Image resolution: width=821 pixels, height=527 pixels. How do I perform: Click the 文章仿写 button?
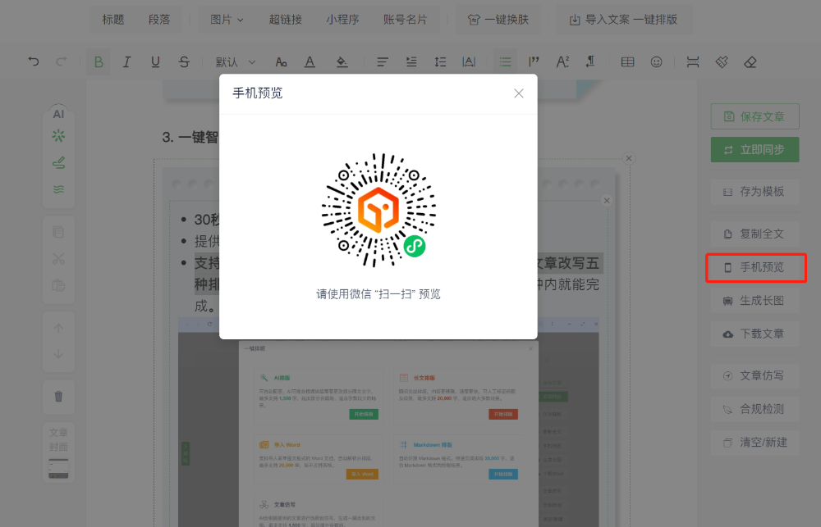point(755,376)
